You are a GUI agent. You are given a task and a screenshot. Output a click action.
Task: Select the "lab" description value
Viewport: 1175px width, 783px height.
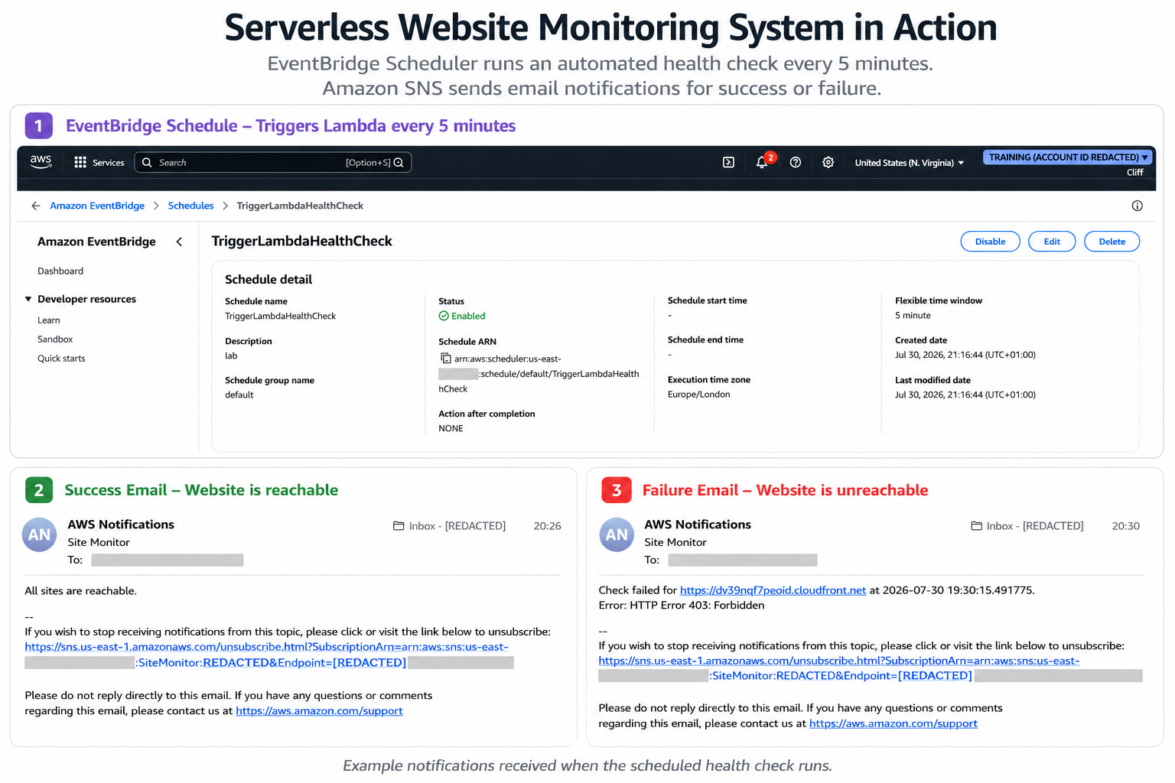[x=231, y=356]
